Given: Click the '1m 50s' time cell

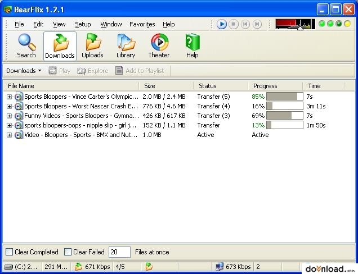Looking at the screenshot, I should 316,125.
